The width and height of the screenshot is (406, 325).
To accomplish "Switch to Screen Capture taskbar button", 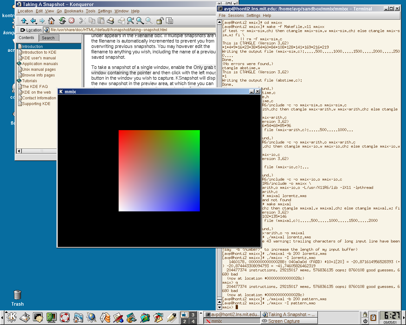I will (x=284, y=321).
